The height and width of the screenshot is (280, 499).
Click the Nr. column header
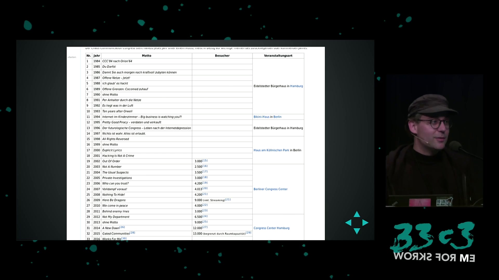pos(89,55)
